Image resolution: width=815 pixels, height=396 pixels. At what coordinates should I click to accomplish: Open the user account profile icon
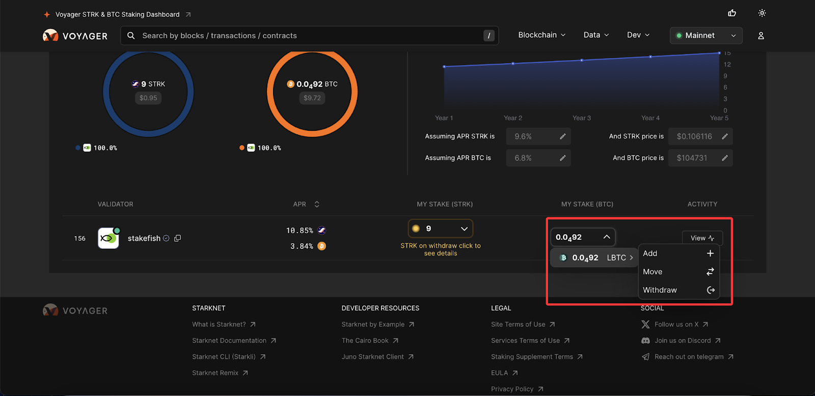click(x=761, y=36)
